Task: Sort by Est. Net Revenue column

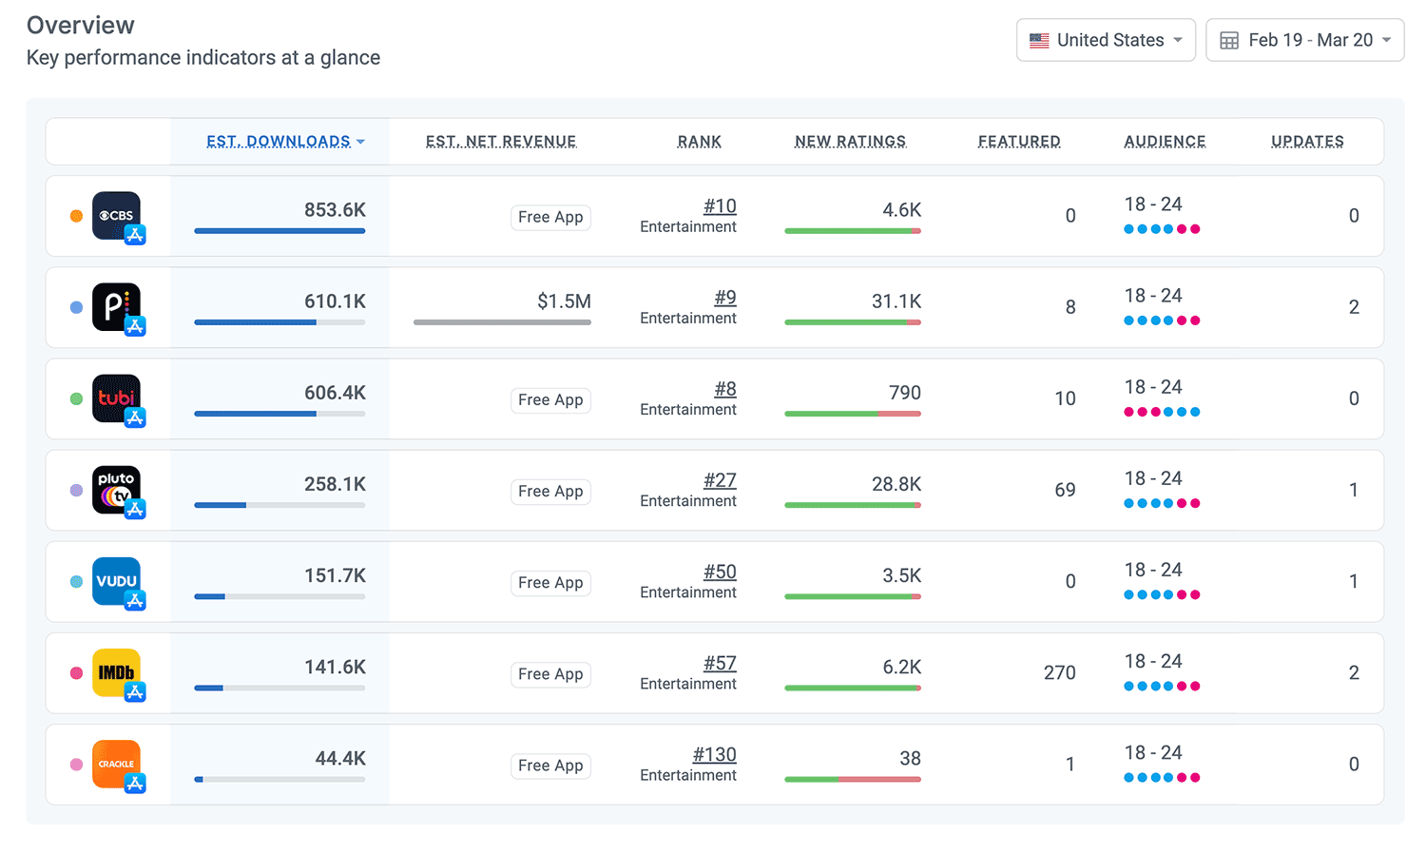Action: pos(501,142)
